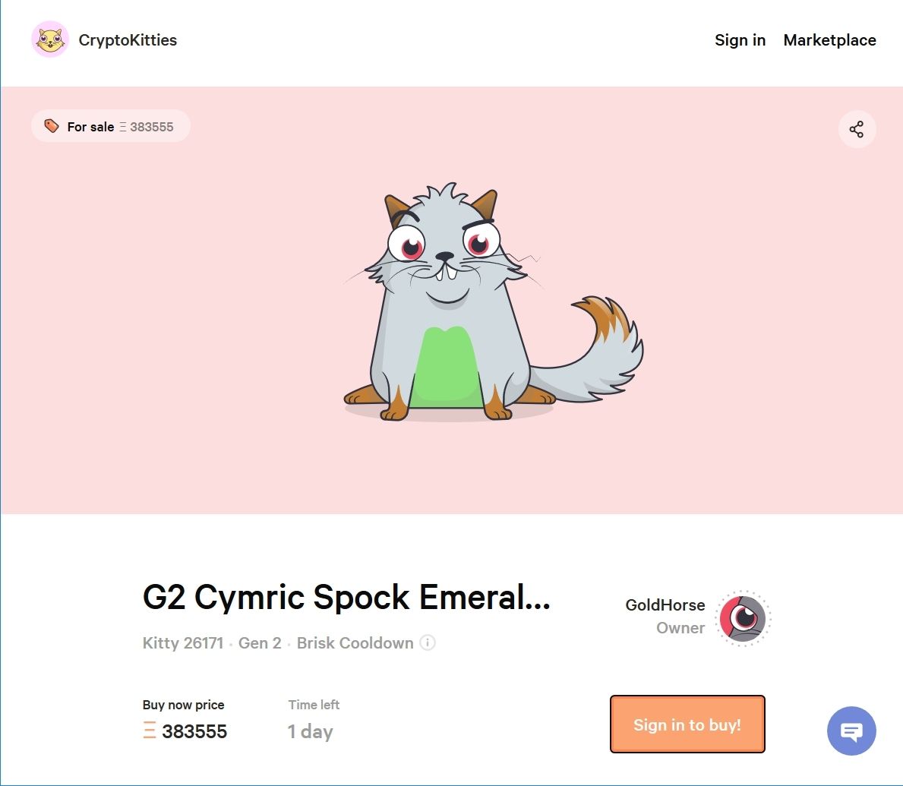Open the Marketplace menu item

tap(829, 39)
